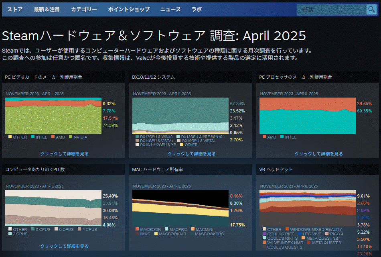The width and height of the screenshot is (381, 257).
Task: Click the NVIDIA 74.39% value
Action: coord(110,125)
